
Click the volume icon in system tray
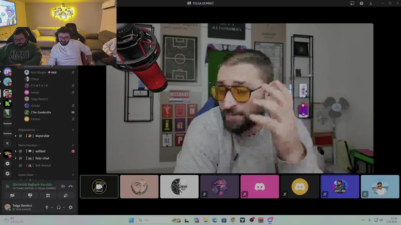(381, 220)
